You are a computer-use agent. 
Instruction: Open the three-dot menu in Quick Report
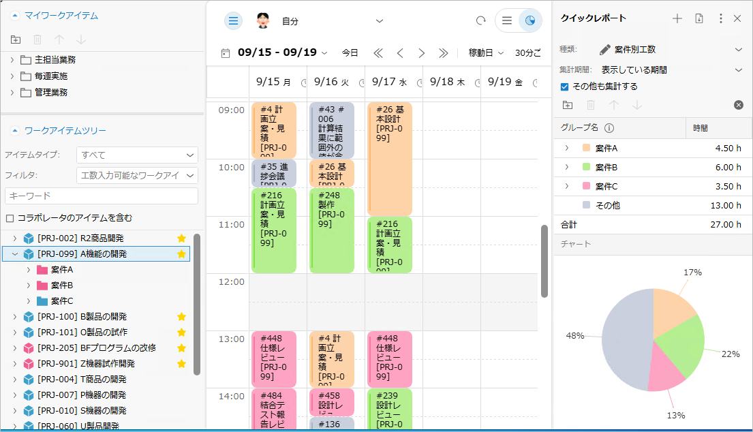pos(721,18)
